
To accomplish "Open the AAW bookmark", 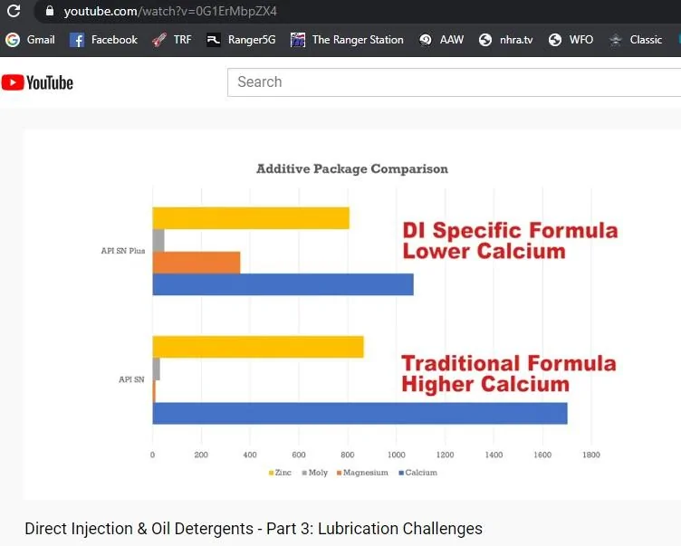I will [x=441, y=40].
